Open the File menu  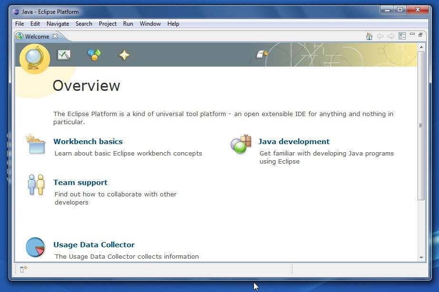tap(19, 23)
